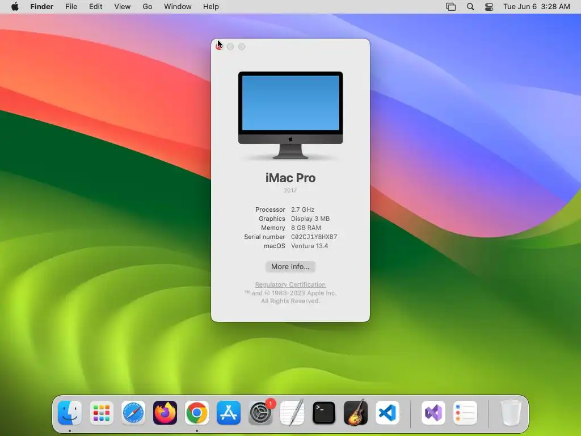Open Finder from the Dock

(x=70, y=413)
